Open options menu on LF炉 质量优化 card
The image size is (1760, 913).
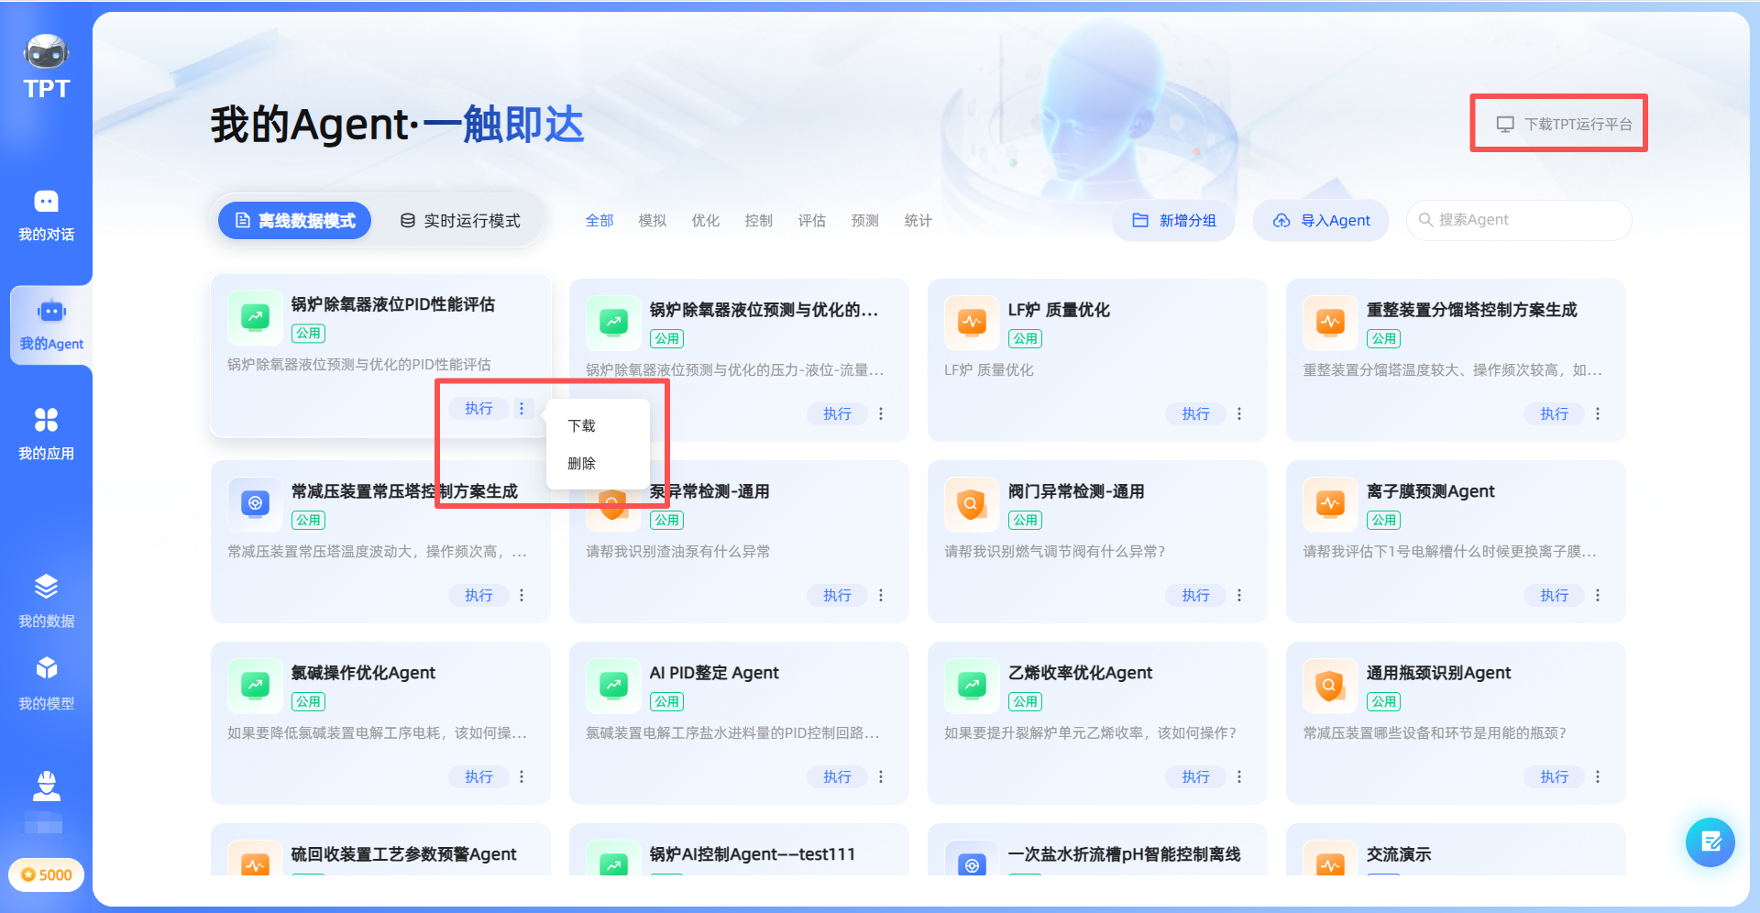pyautogui.click(x=1238, y=413)
